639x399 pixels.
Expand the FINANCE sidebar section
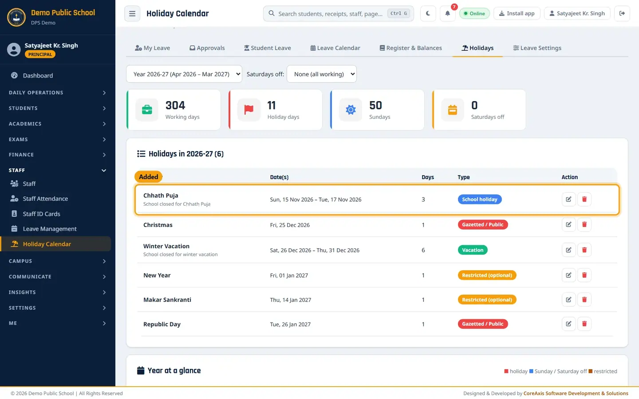58,155
